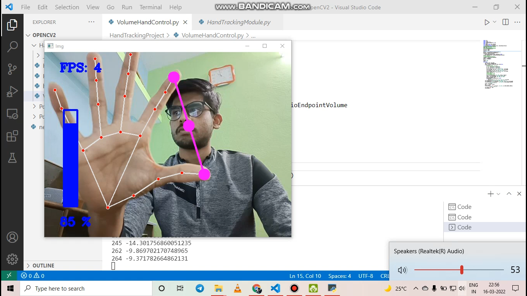Click the Accounts icon
Screen dimensions: 527x296
[x=12, y=237]
